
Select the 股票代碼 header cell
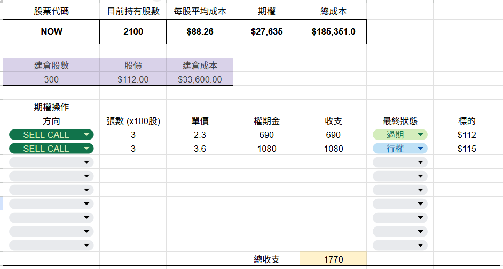point(51,11)
